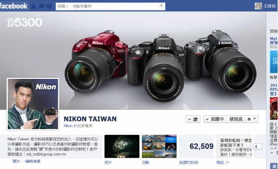Open the blue sponsored ad image
The image size is (278, 169).
(x=274, y=62)
